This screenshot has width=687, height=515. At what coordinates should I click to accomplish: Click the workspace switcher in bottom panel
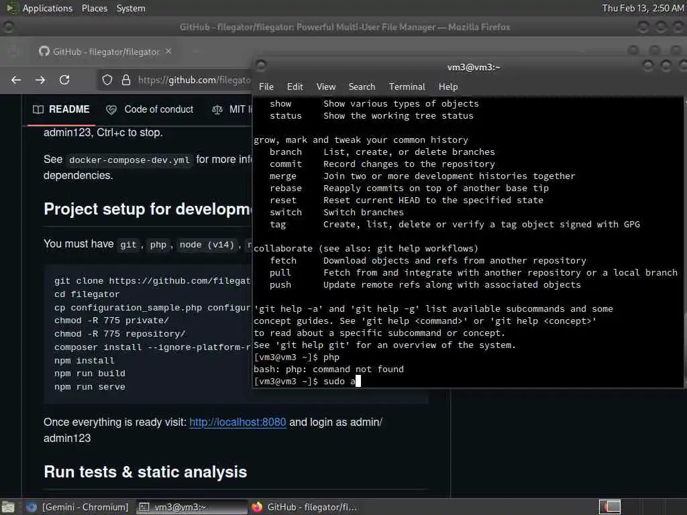pos(610,507)
